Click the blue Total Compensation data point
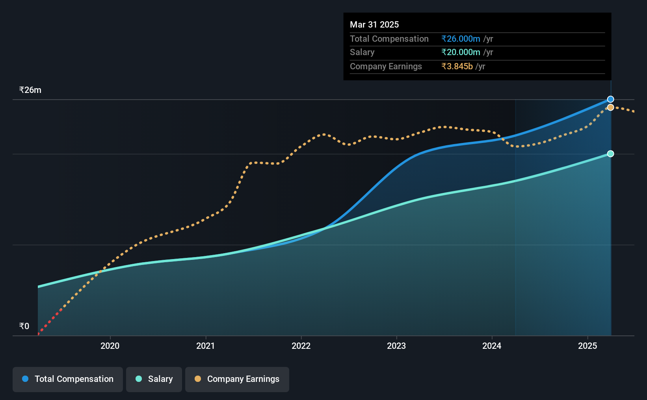The height and width of the screenshot is (400, 647). 610,99
